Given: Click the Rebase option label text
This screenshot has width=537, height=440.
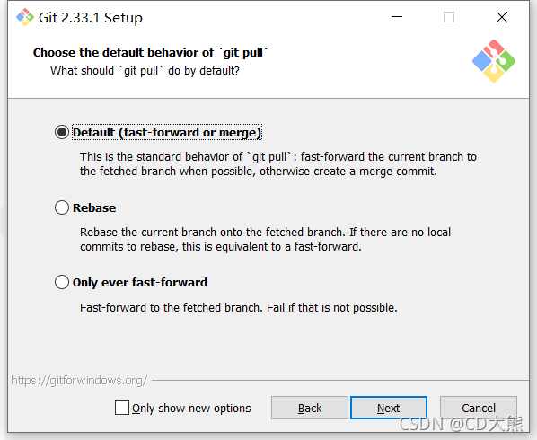Looking at the screenshot, I should click(x=94, y=207).
